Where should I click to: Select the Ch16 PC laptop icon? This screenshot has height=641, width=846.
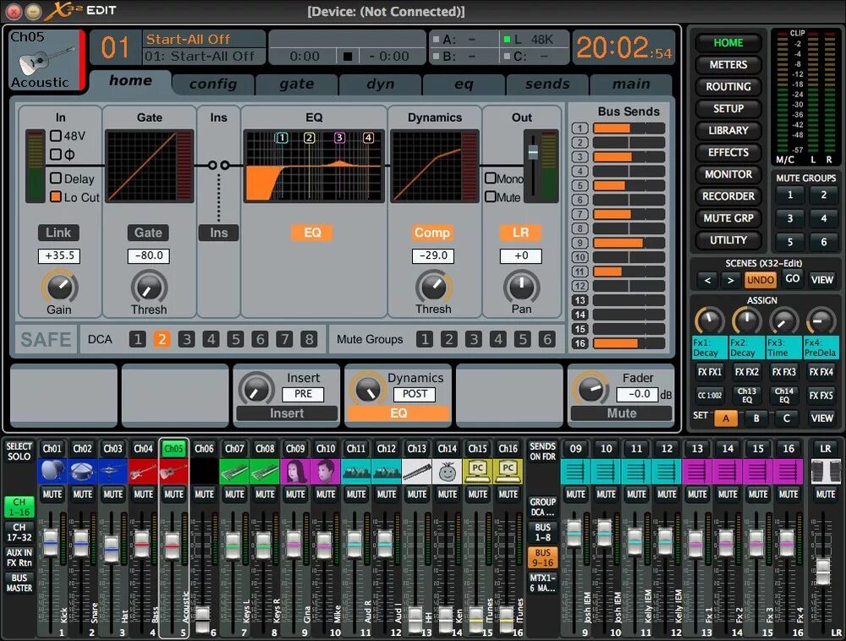pyautogui.click(x=508, y=471)
